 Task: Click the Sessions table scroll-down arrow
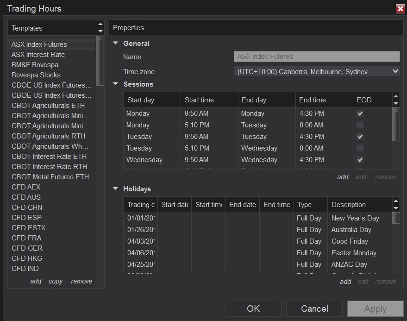(395, 103)
